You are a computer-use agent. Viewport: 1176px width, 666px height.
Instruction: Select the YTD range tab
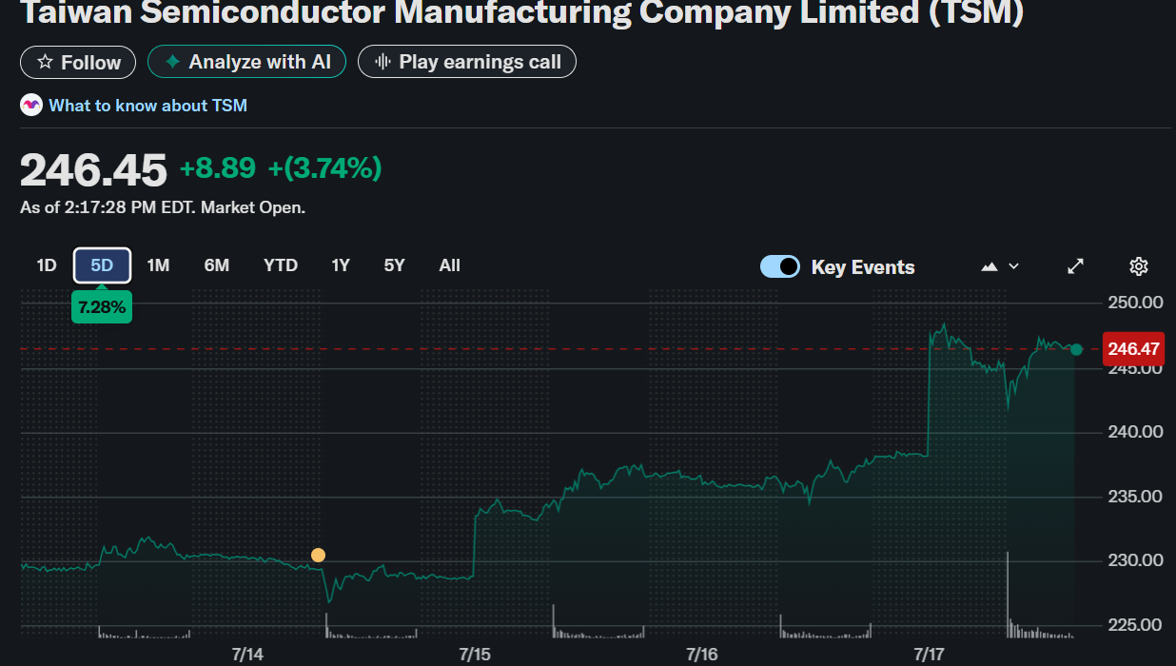(x=281, y=265)
